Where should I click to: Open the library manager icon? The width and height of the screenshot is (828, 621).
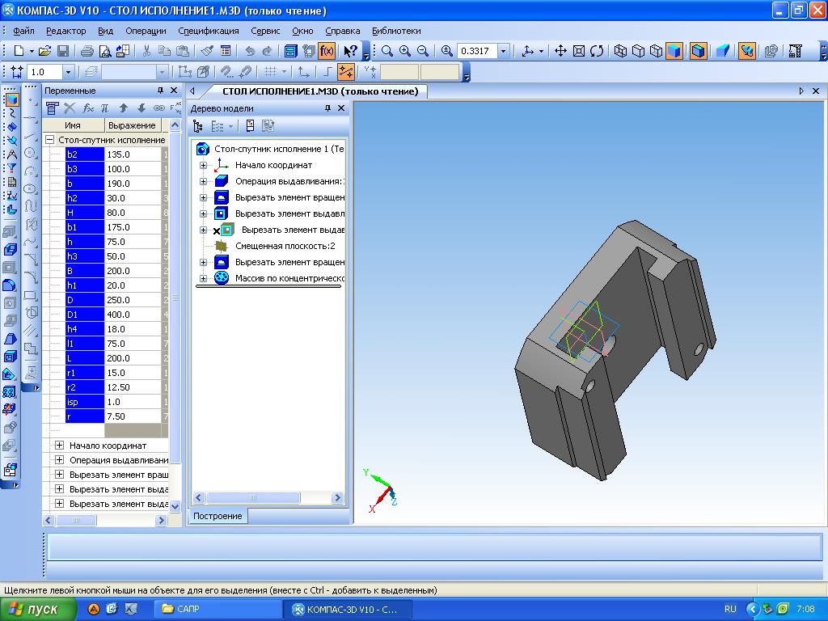290,51
